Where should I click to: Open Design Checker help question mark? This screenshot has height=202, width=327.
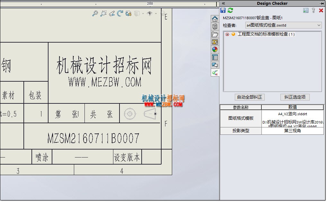[x=313, y=10]
